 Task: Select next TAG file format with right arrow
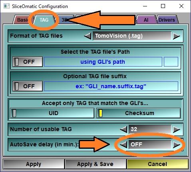pyautogui.click(x=177, y=36)
